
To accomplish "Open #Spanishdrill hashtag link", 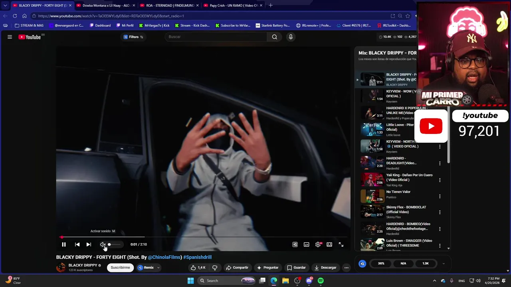I will click(197, 257).
